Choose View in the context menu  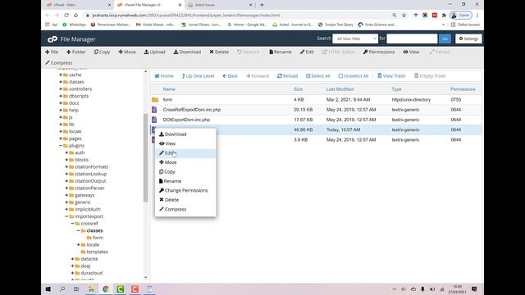tap(185, 143)
